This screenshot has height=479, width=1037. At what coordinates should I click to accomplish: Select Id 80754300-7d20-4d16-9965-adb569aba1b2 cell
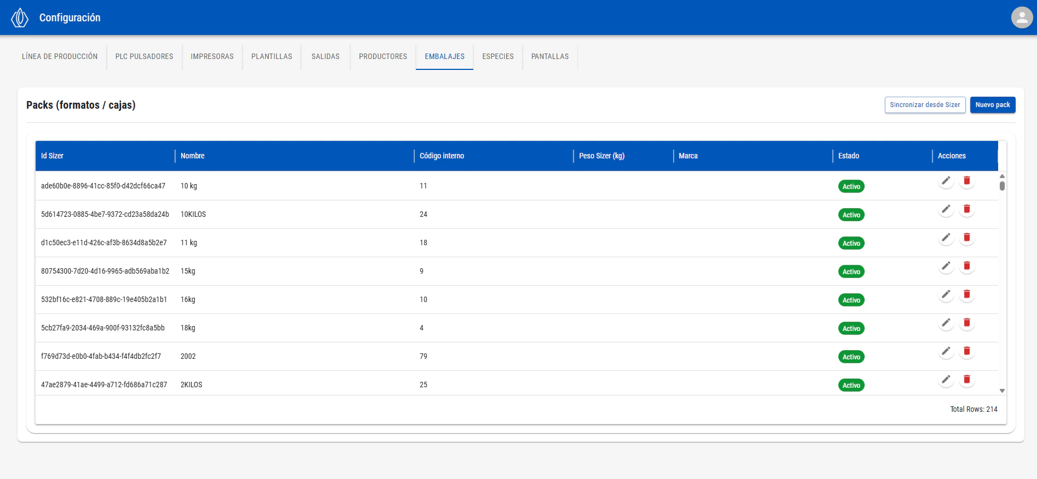[x=105, y=271]
